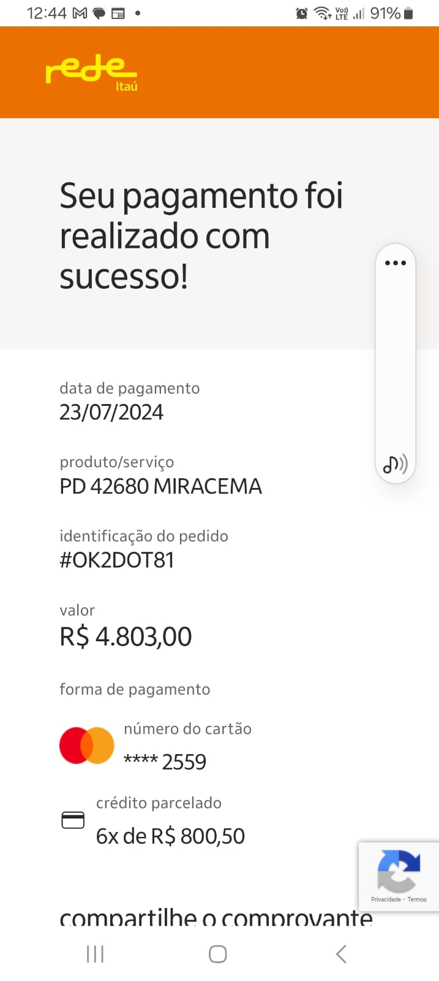Click the credit card icon beside crédito parcelado
The width and height of the screenshot is (439, 981).
(73, 820)
